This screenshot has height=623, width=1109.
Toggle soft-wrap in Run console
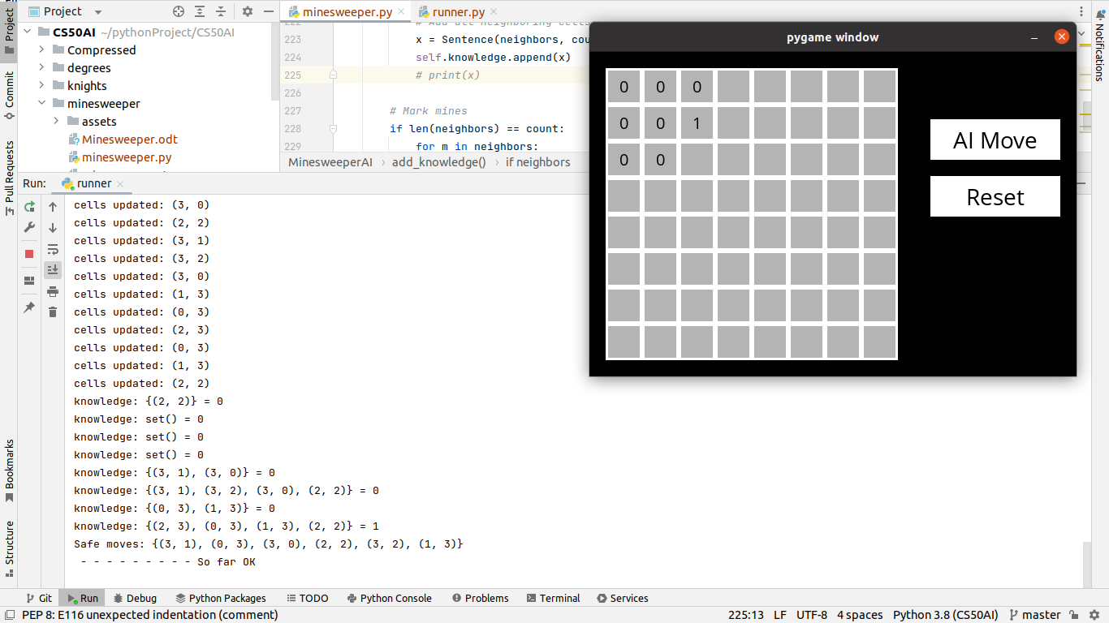[x=53, y=249]
